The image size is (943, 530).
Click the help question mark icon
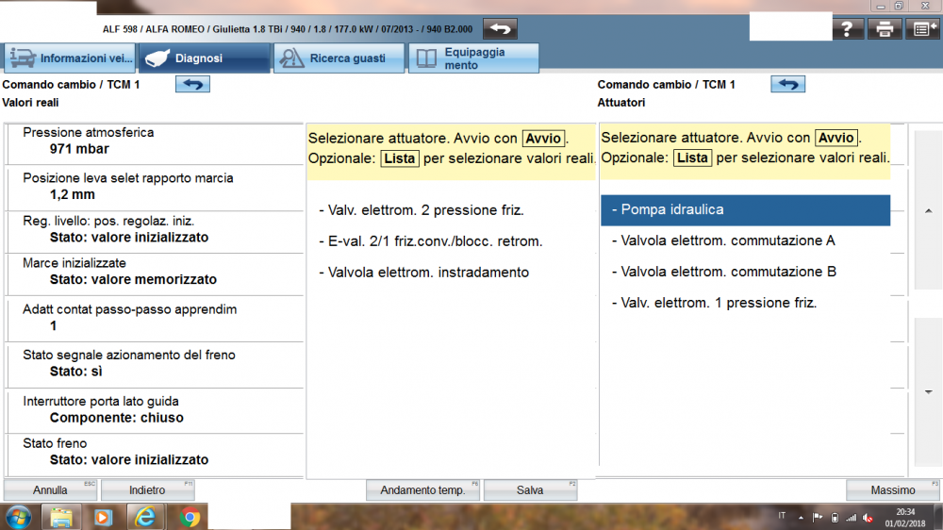tap(847, 29)
